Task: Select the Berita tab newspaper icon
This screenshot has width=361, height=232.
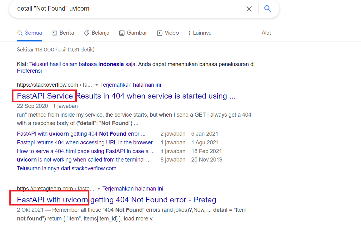Action: 54,33
